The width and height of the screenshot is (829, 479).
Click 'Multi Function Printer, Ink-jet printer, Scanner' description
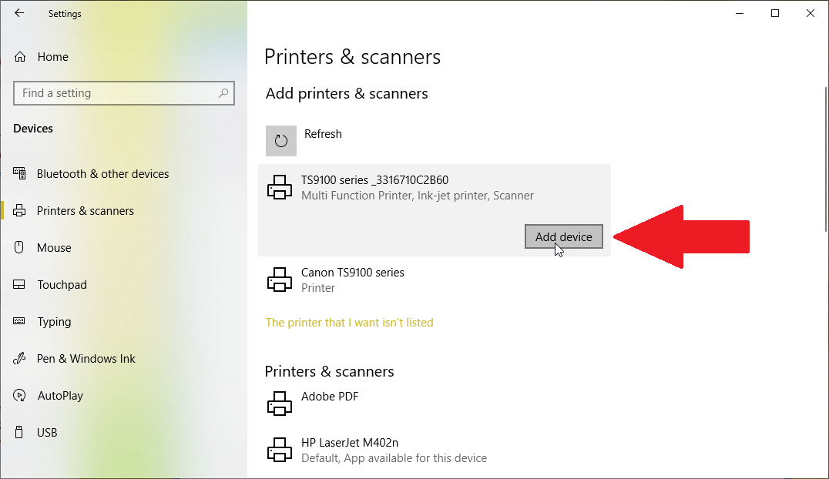tap(417, 196)
